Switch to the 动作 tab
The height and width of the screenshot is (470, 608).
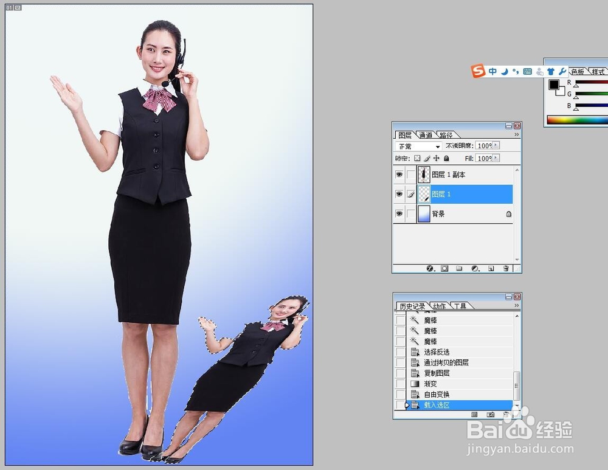[440, 306]
